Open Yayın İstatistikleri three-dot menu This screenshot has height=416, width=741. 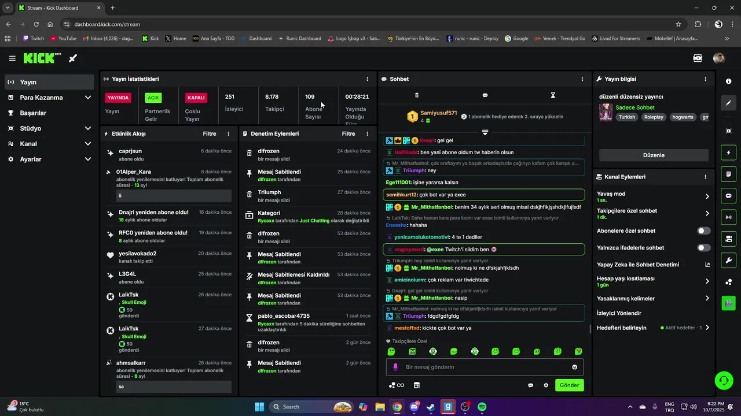click(367, 79)
